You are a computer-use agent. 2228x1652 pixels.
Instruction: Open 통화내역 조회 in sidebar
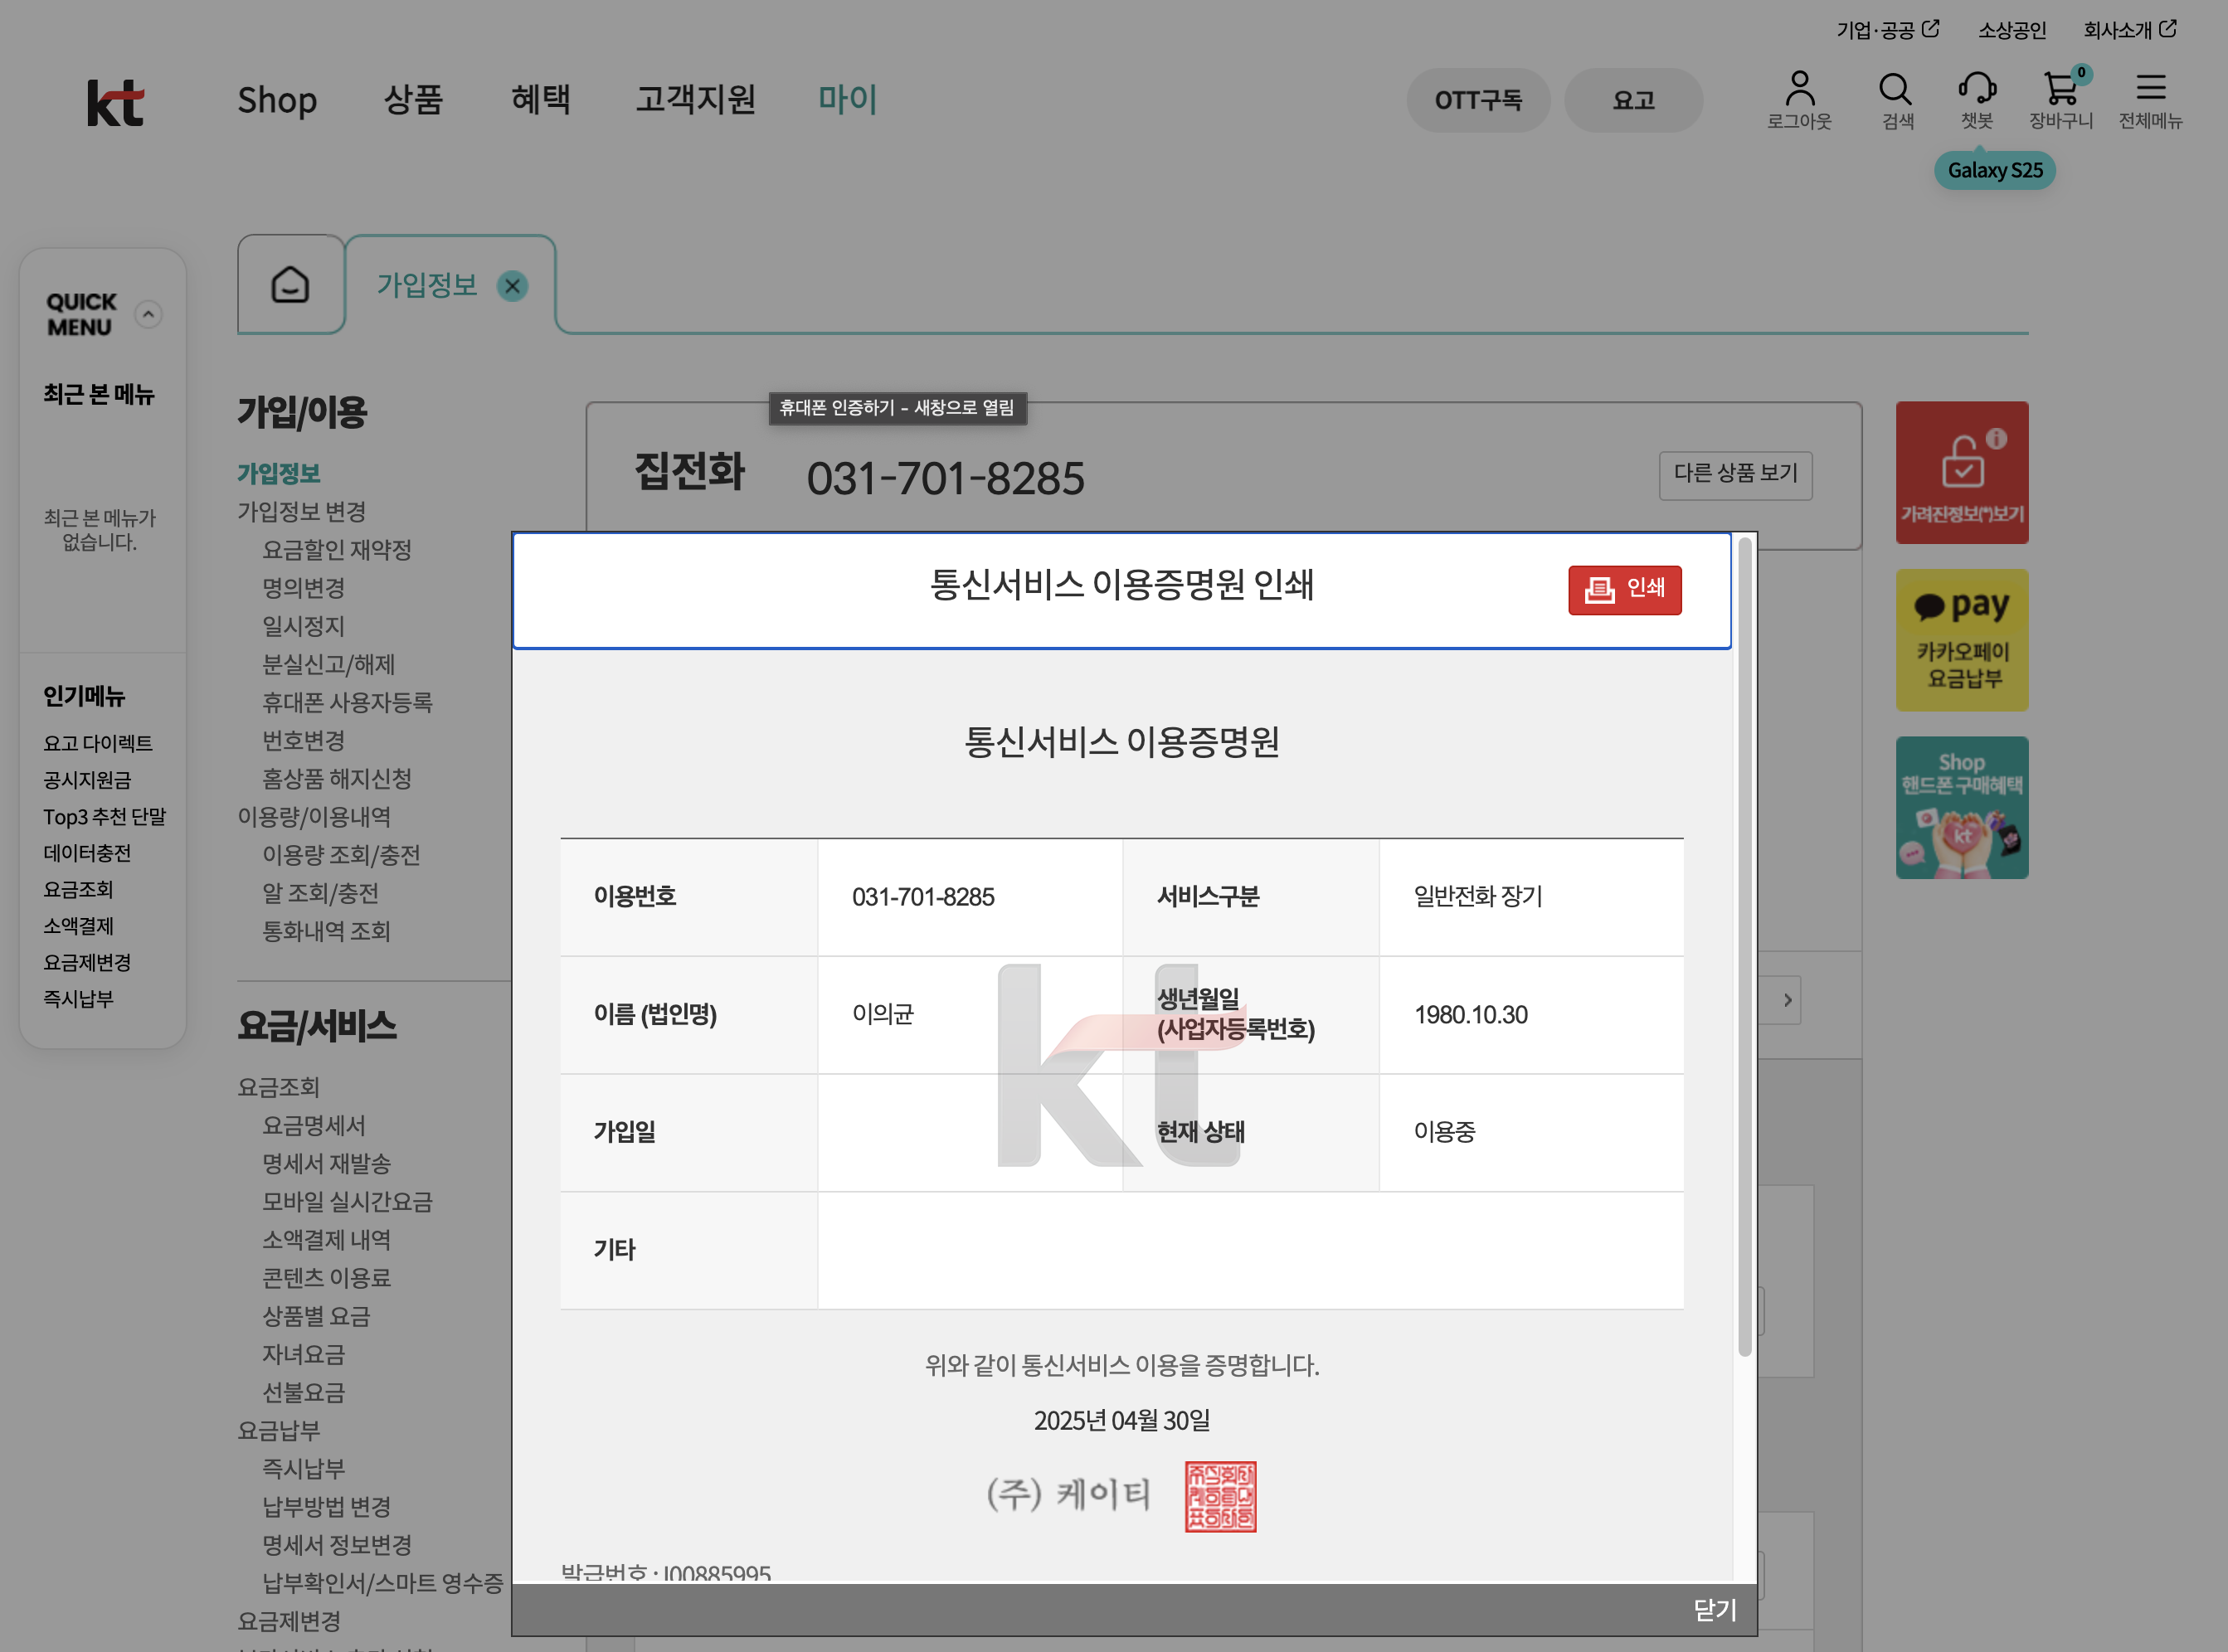326,932
